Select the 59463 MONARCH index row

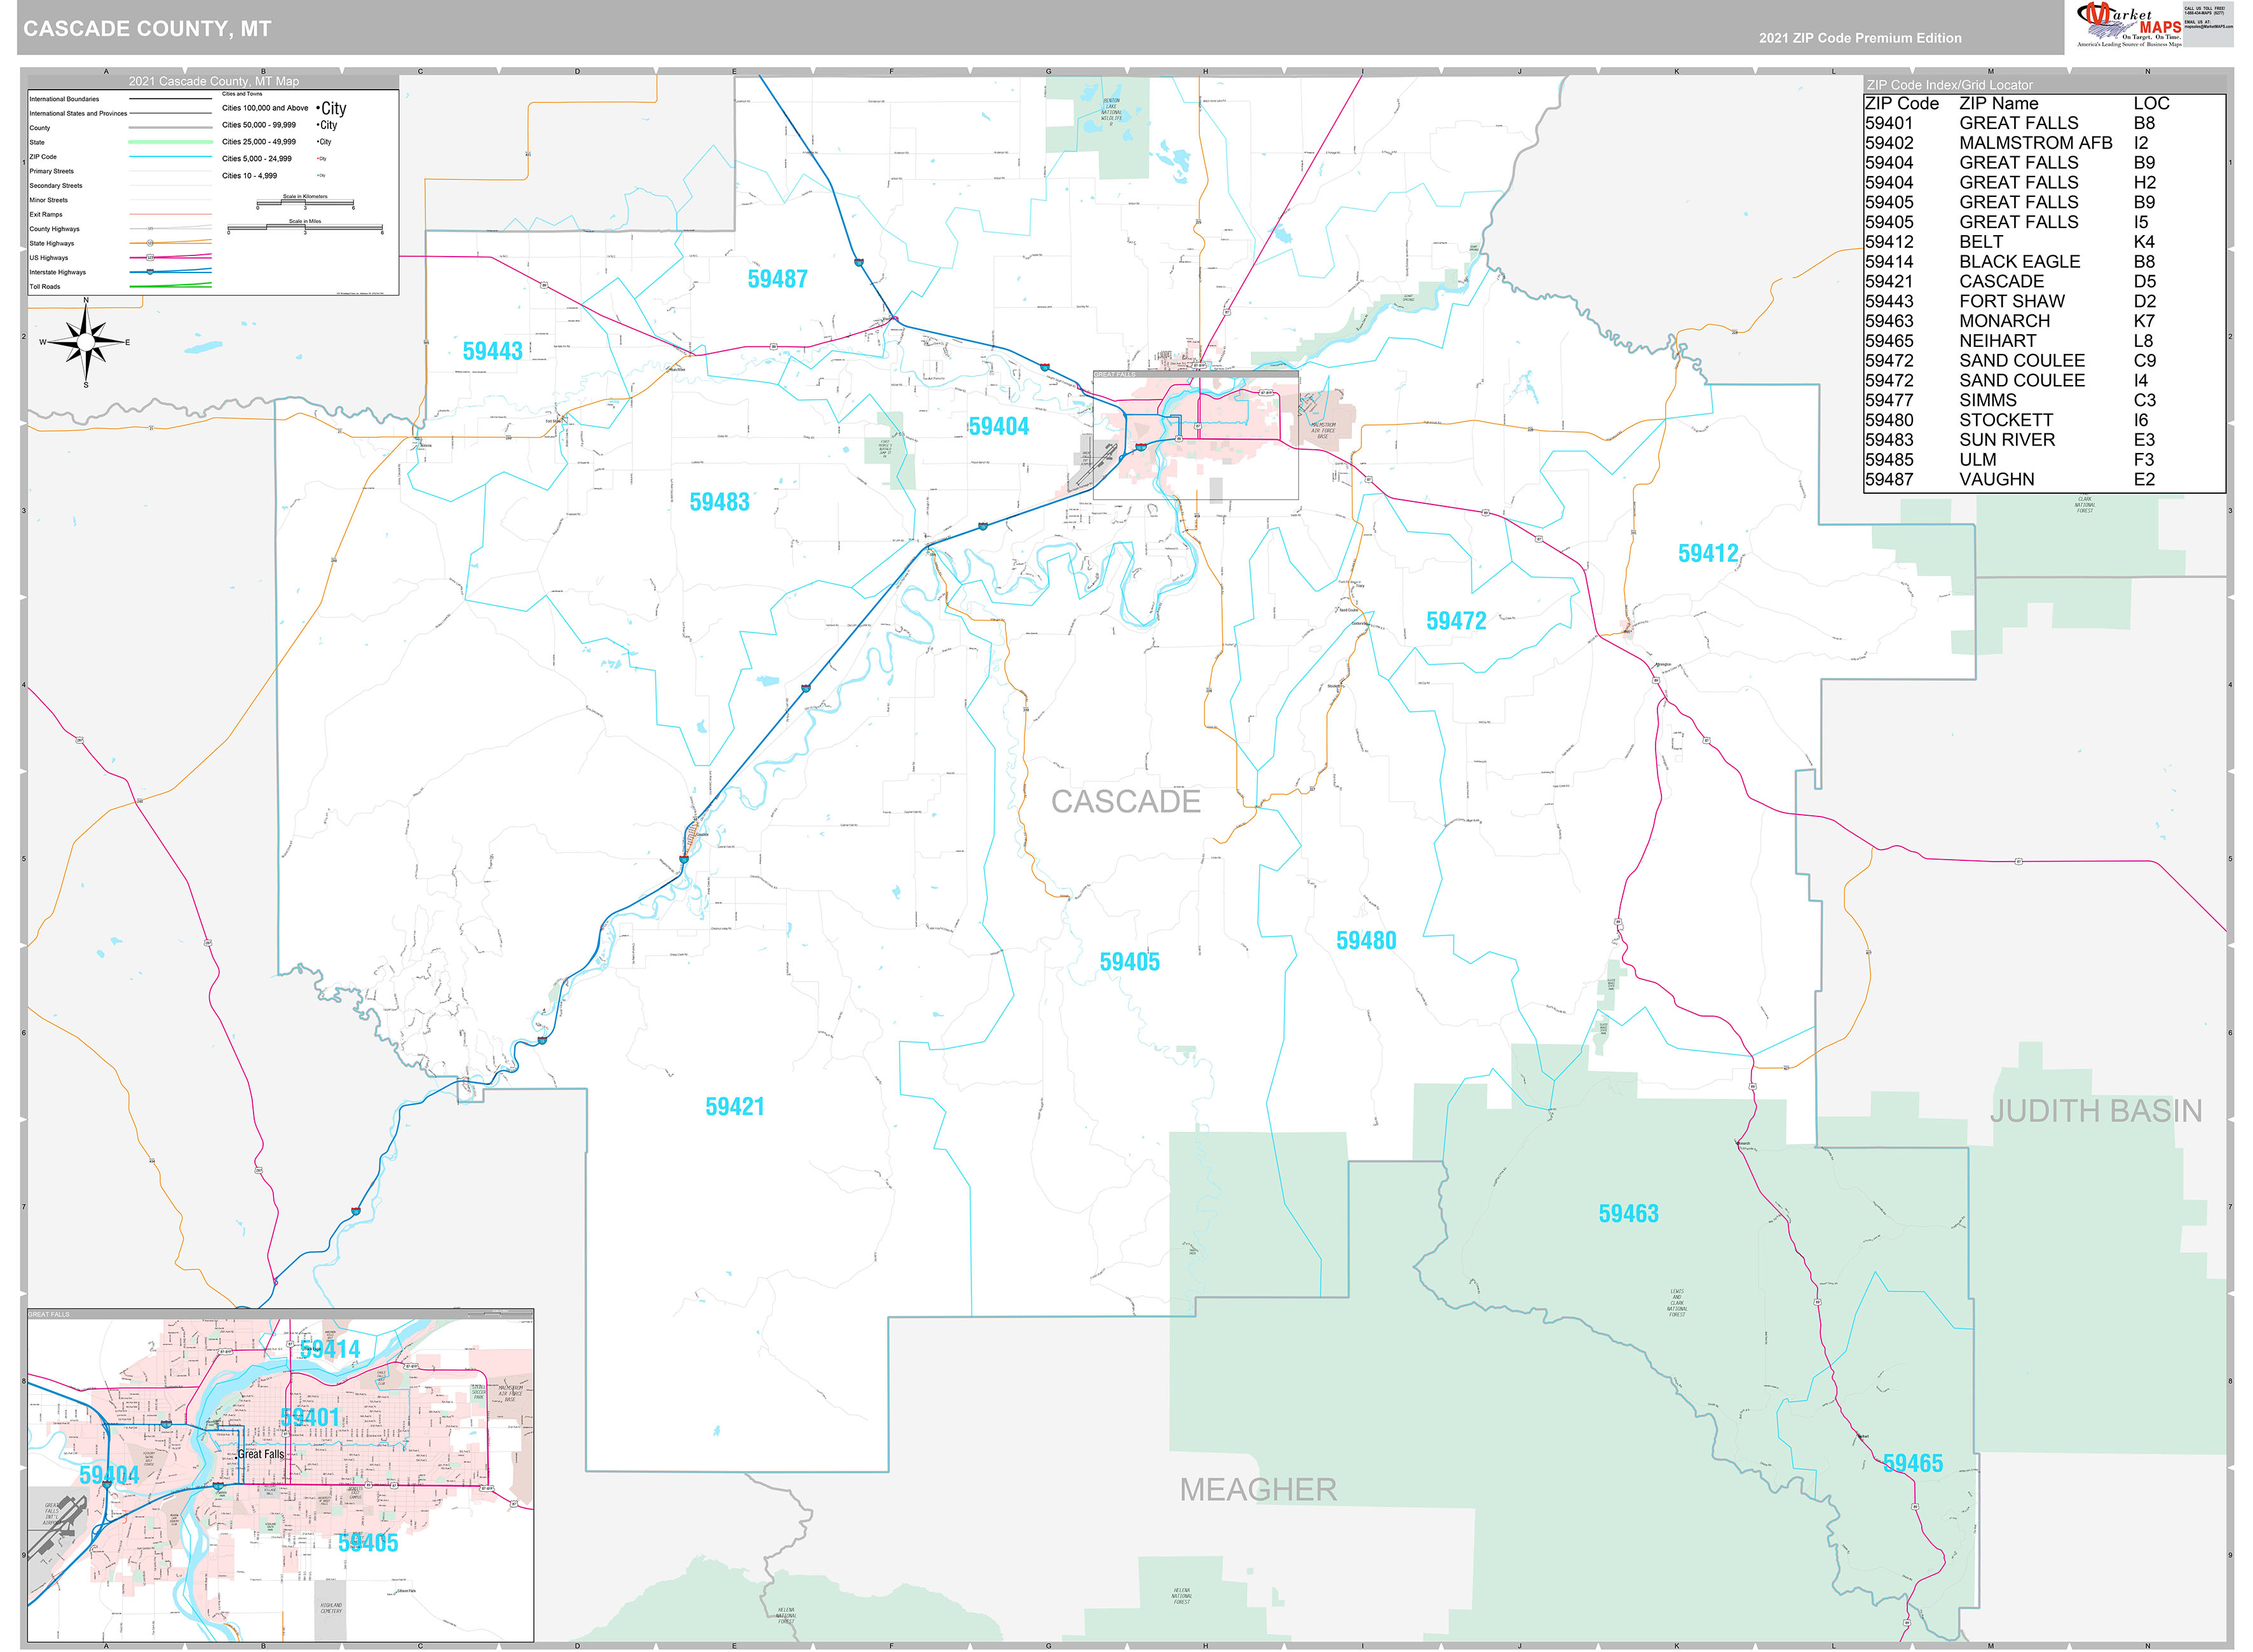(x=2010, y=321)
